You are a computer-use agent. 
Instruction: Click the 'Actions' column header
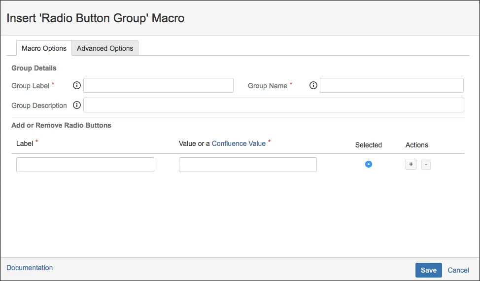click(416, 145)
